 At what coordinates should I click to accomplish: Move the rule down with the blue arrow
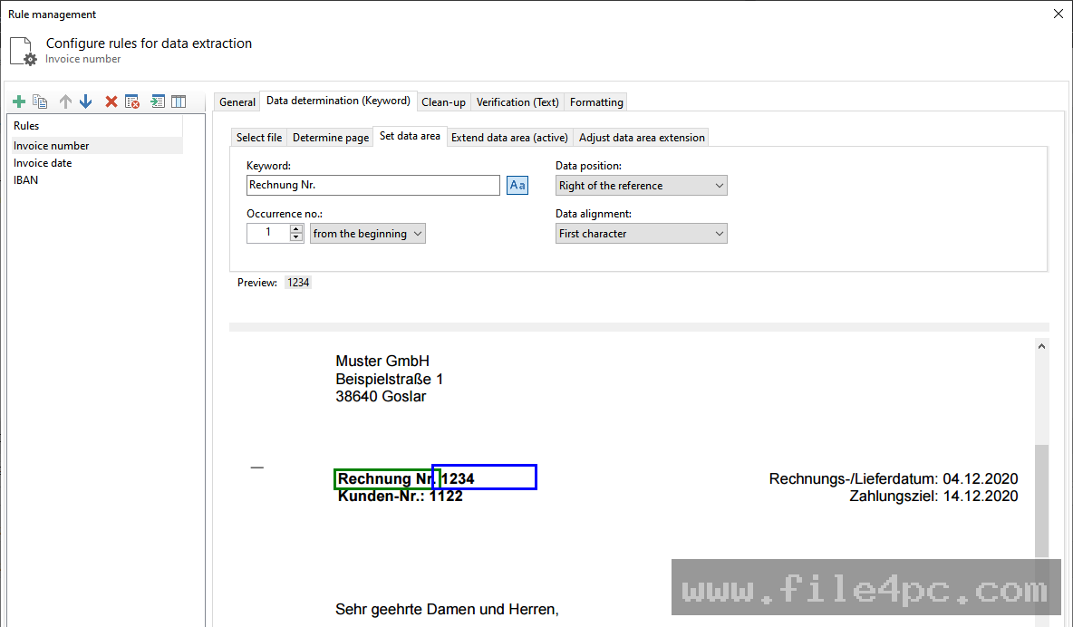pos(85,101)
